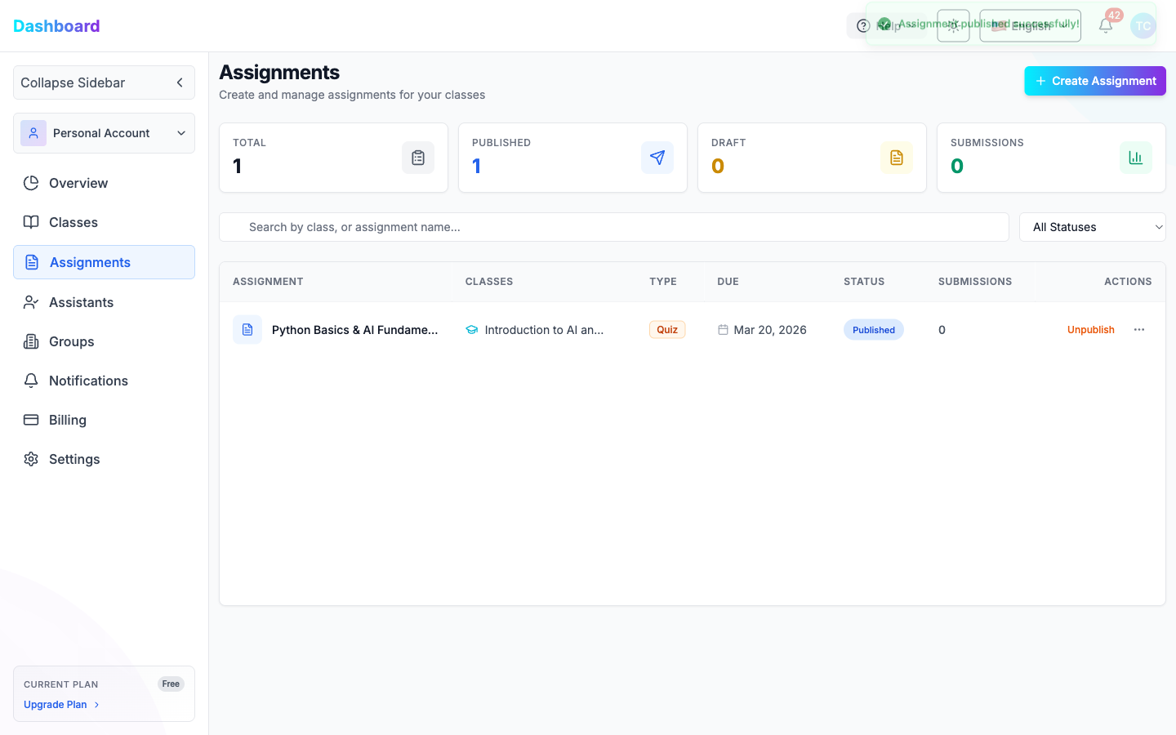Click the Submissions bar chart icon
This screenshot has width=1176, height=735.
(1135, 158)
